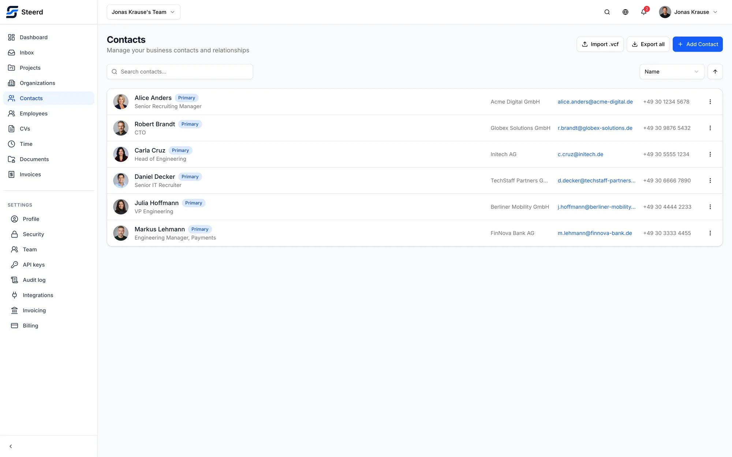Click the name Markus Lehmann
This screenshot has width=732, height=457.
[x=160, y=229]
